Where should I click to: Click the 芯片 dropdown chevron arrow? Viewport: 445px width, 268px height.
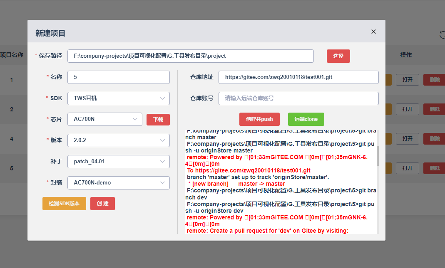click(x=135, y=119)
